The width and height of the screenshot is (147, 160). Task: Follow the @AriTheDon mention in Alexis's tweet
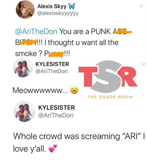pos(36,32)
